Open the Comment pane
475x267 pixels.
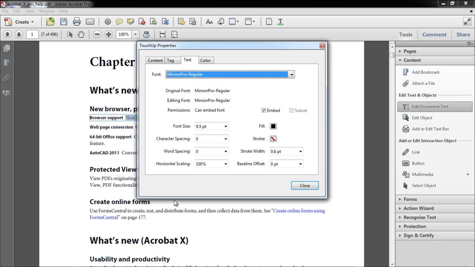pyautogui.click(x=434, y=34)
